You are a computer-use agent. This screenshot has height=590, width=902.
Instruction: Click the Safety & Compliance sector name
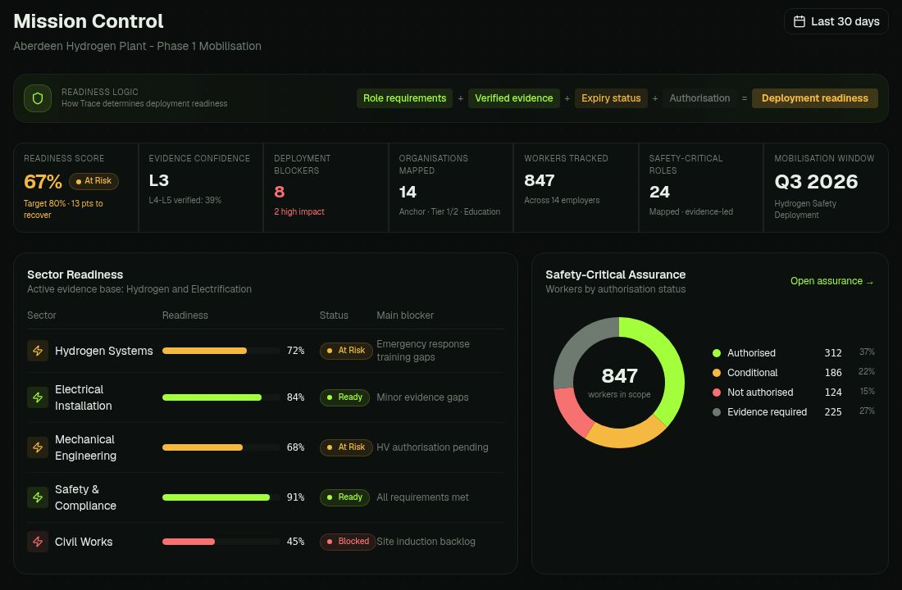[86, 497]
